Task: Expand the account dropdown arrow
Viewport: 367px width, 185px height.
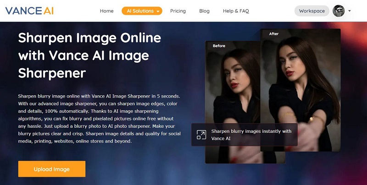Action: (350, 11)
